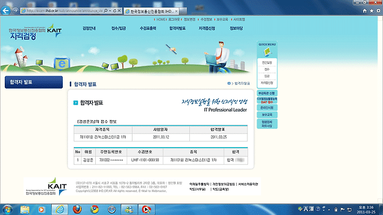Click the 합격자 발표 left sidebar tab
Screen dimensions: 383x215
pos(34,82)
